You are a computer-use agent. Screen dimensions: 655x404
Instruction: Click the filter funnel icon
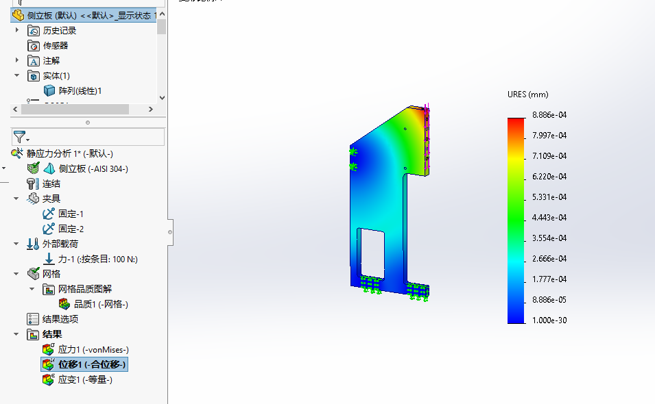(19, 136)
